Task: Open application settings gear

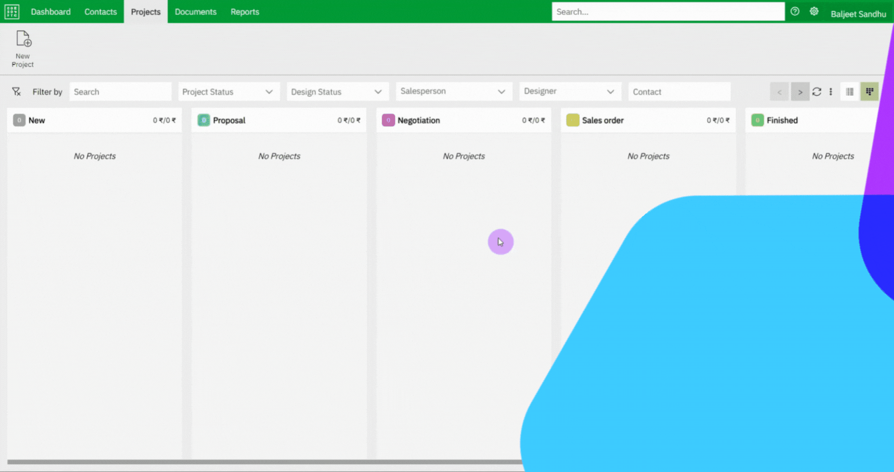Action: coord(814,11)
